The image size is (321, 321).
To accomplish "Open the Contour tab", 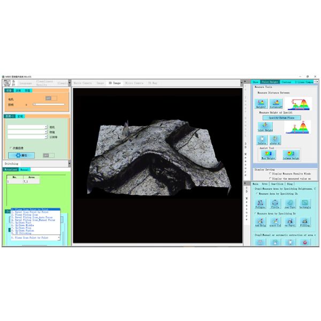I will (x=286, y=82).
